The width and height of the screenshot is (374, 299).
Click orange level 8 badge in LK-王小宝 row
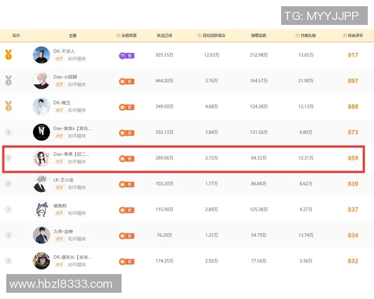coord(126,184)
